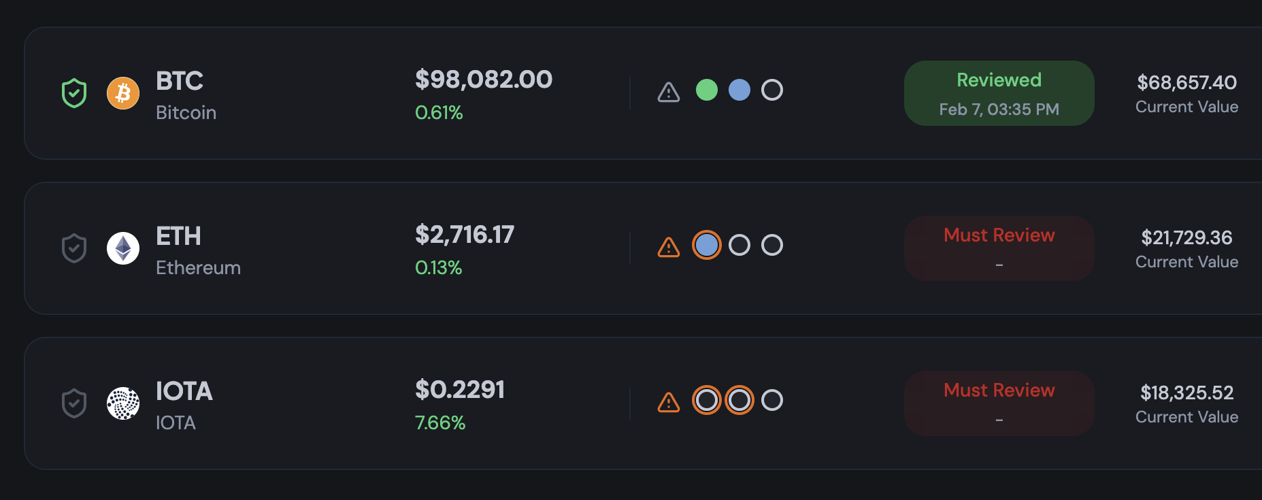Click the grey warning triangle in BTC row
1262x500 pixels.
point(669,92)
